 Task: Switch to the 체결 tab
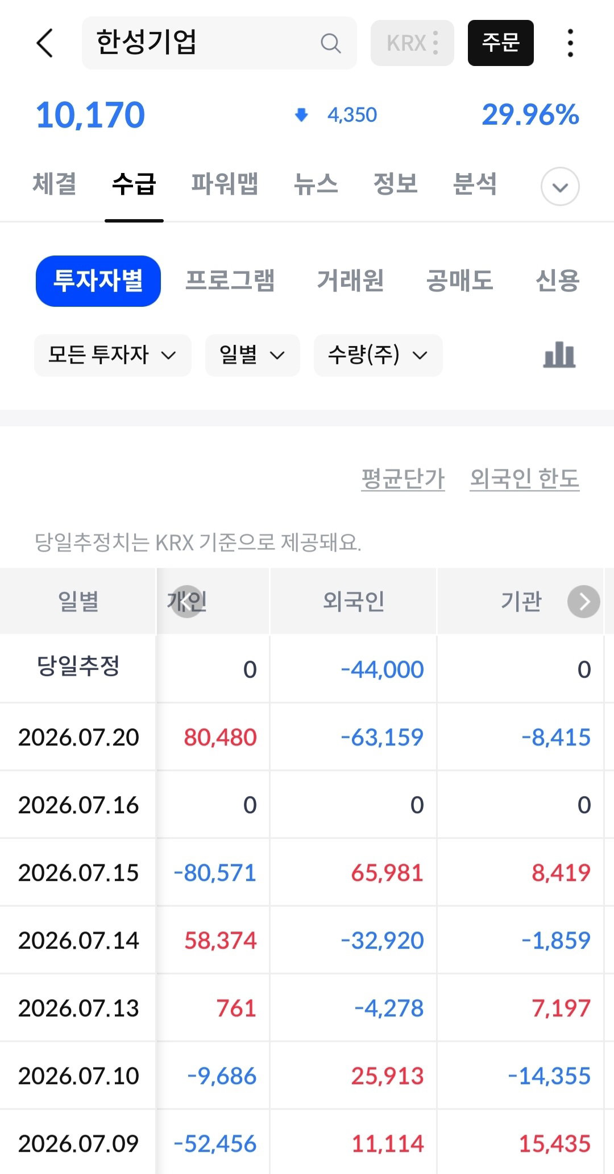55,184
